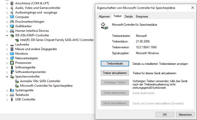Cancel the dialog with Abbrechen
Image resolution: width=197 pixels, height=120 pixels.
[x=185, y=115]
